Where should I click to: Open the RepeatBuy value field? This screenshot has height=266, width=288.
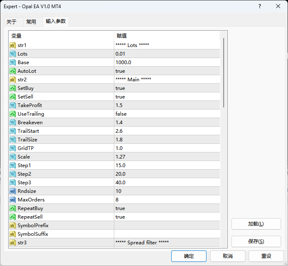(167, 208)
